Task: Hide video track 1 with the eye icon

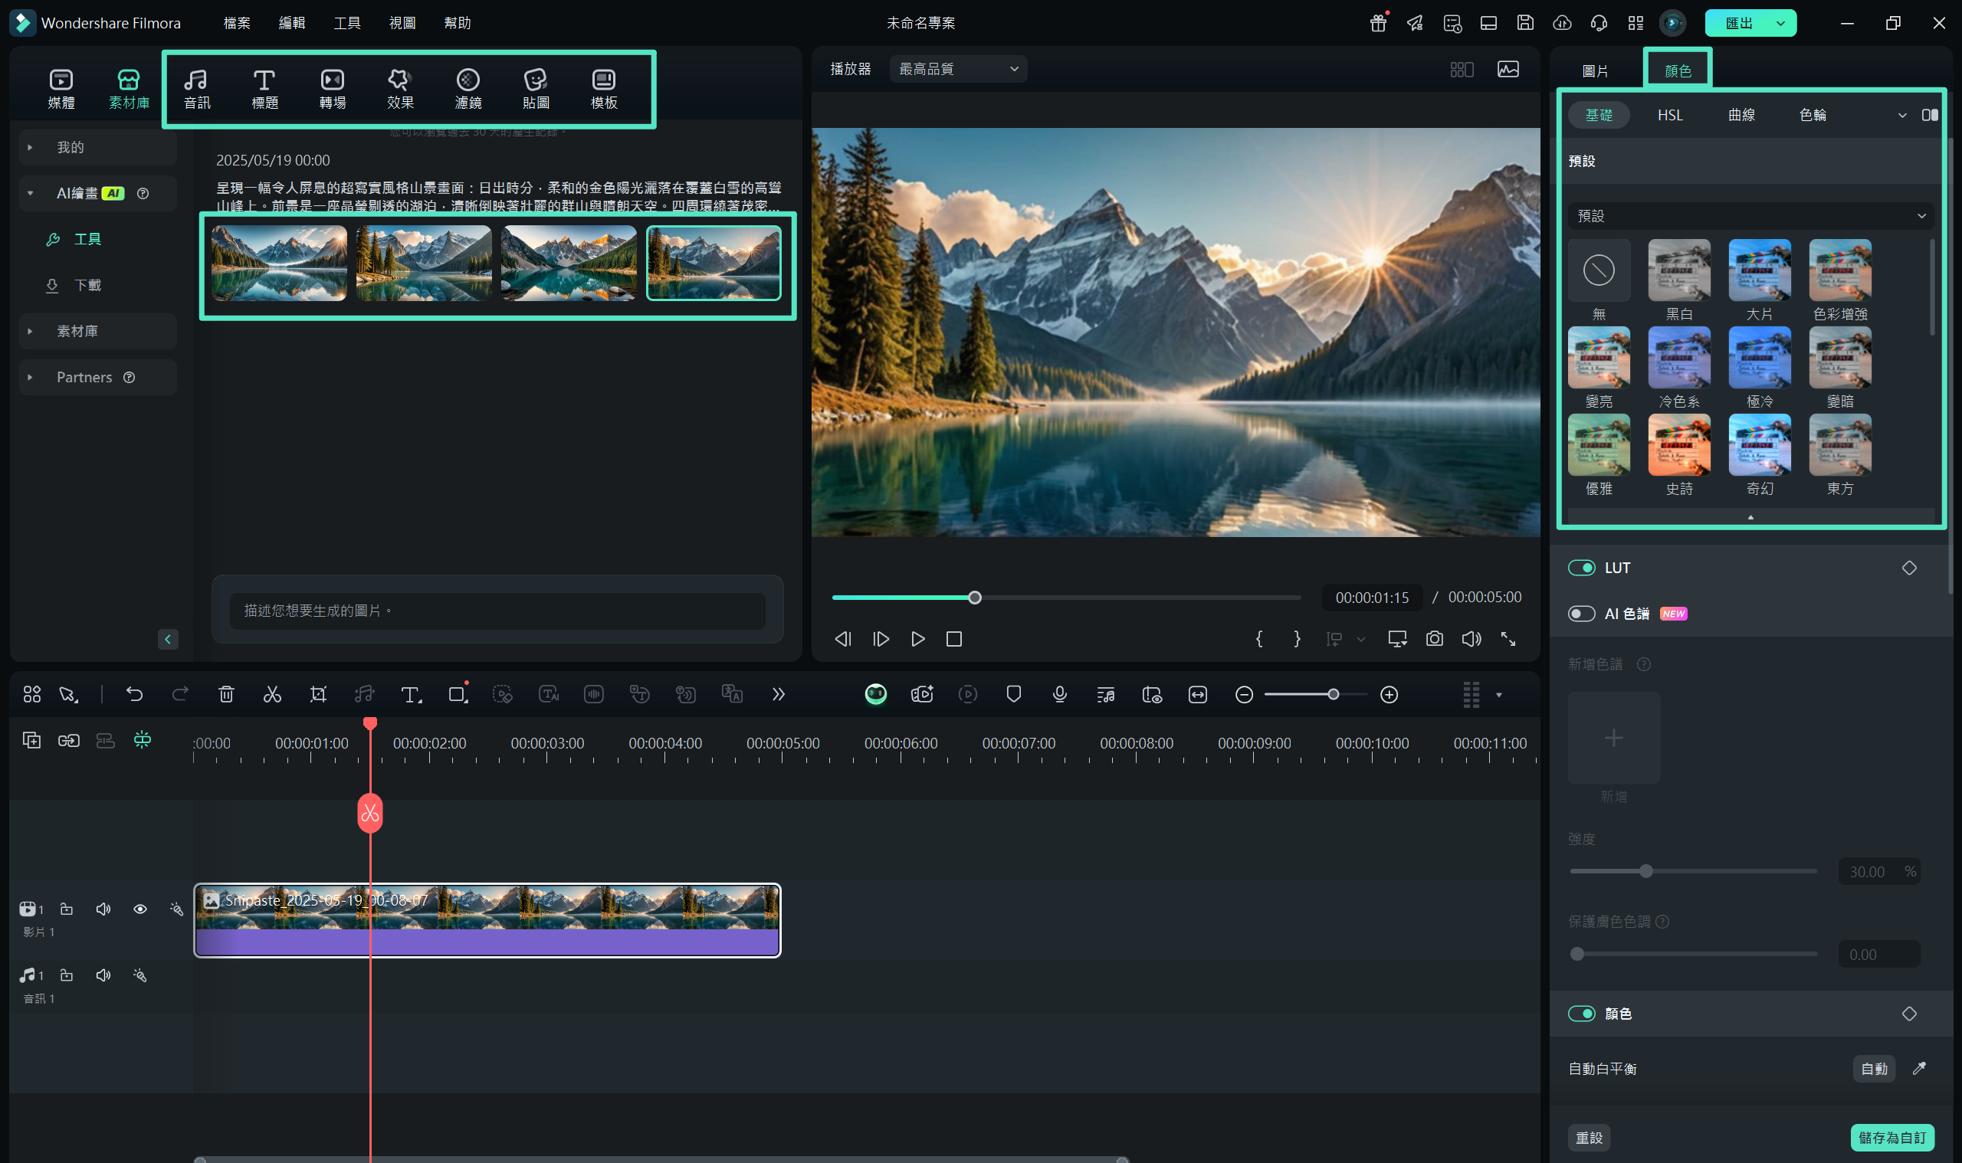Action: [x=139, y=909]
